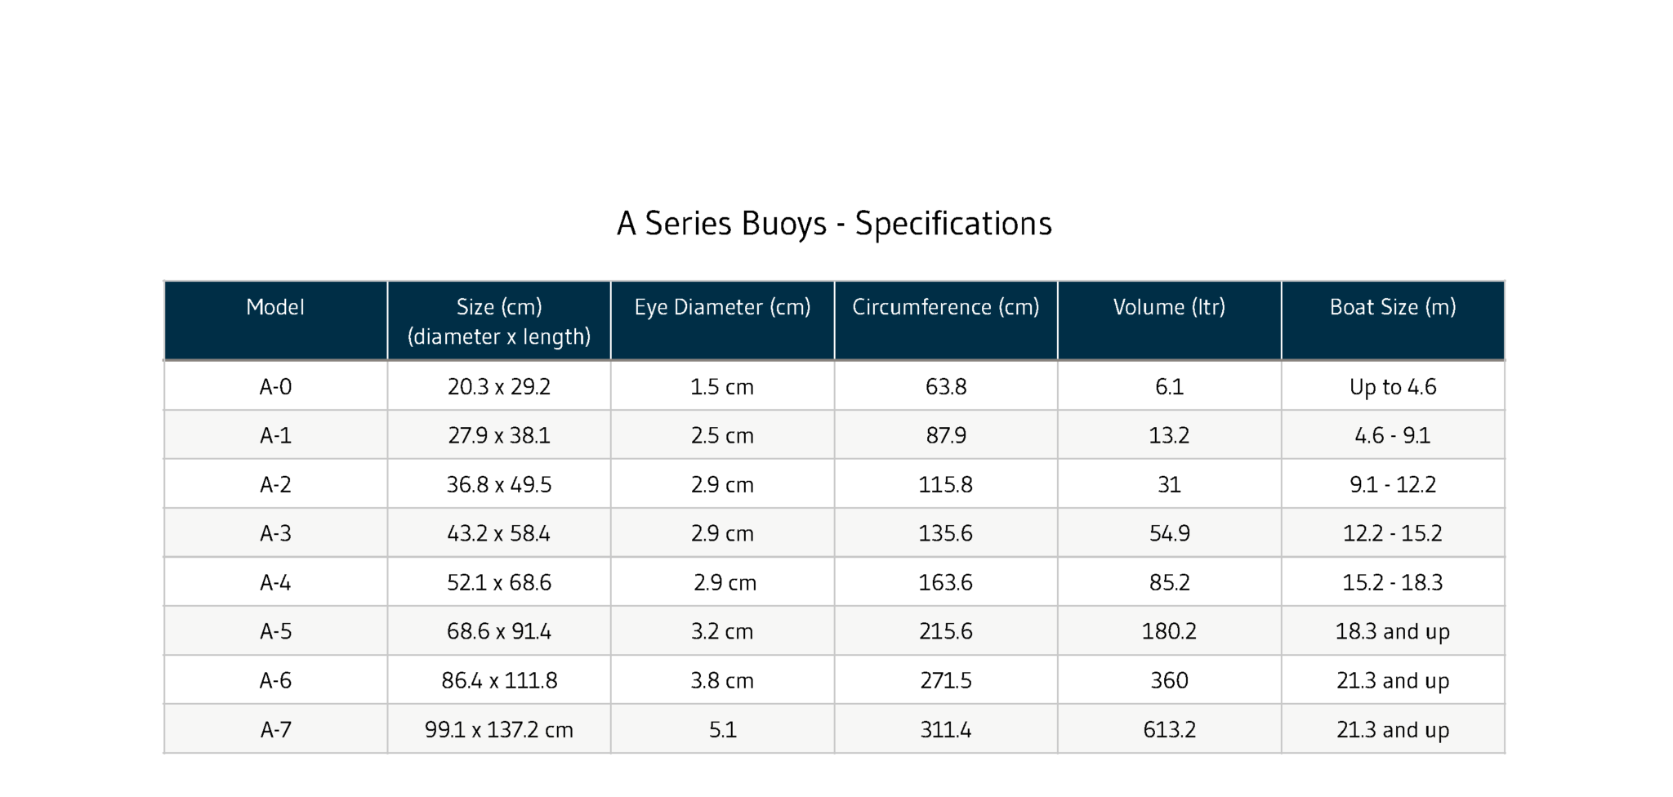
Task: Select the 3.2 cm eye diameter cell
Action: 722,632
